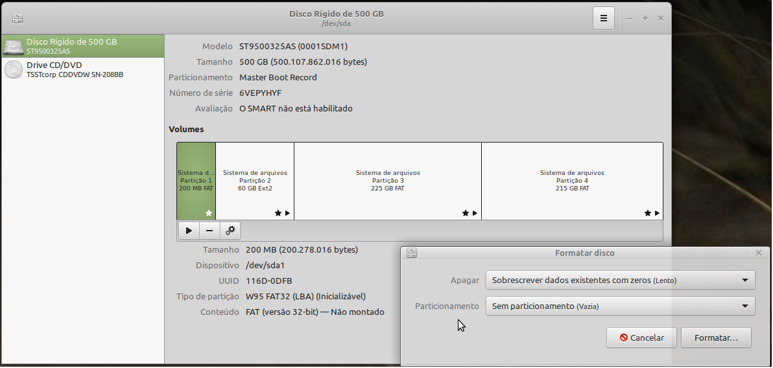The height and width of the screenshot is (368, 773).
Task: Click the TSSTcorp CDDVDW SN-208BB subtitle
Action: (x=75, y=75)
